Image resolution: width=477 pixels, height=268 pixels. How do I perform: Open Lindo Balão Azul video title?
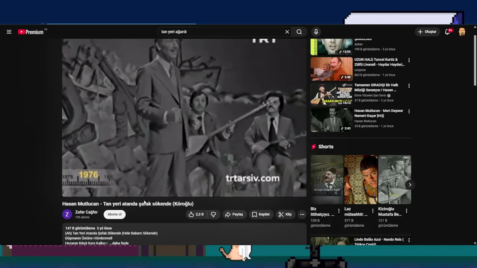coord(379,242)
